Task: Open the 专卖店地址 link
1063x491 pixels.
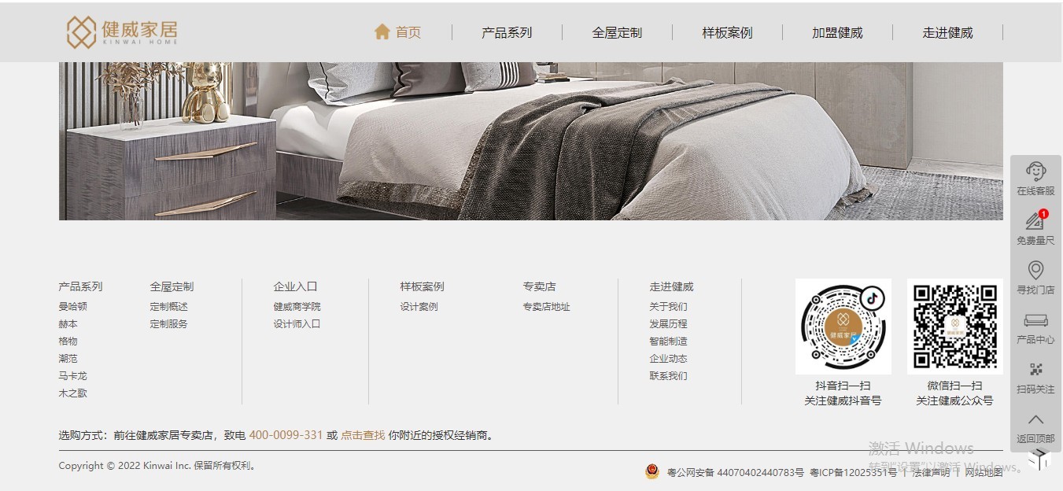Action: pos(546,307)
